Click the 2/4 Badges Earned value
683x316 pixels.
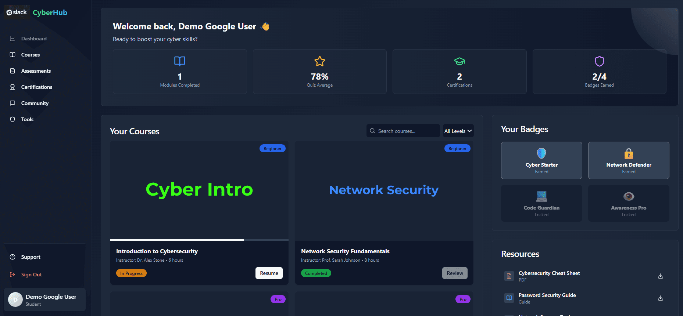point(600,77)
